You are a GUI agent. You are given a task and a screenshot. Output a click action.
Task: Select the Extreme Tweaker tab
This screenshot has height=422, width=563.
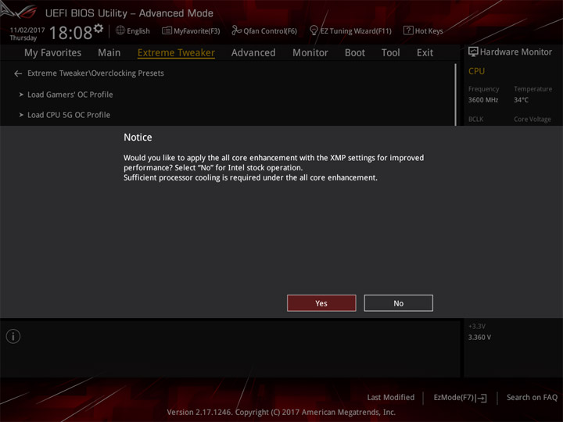click(176, 53)
